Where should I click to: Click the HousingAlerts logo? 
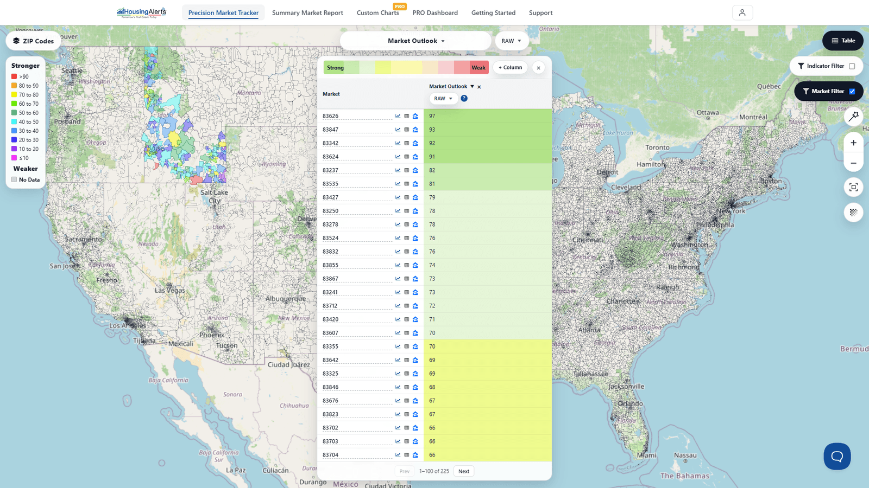pos(142,12)
